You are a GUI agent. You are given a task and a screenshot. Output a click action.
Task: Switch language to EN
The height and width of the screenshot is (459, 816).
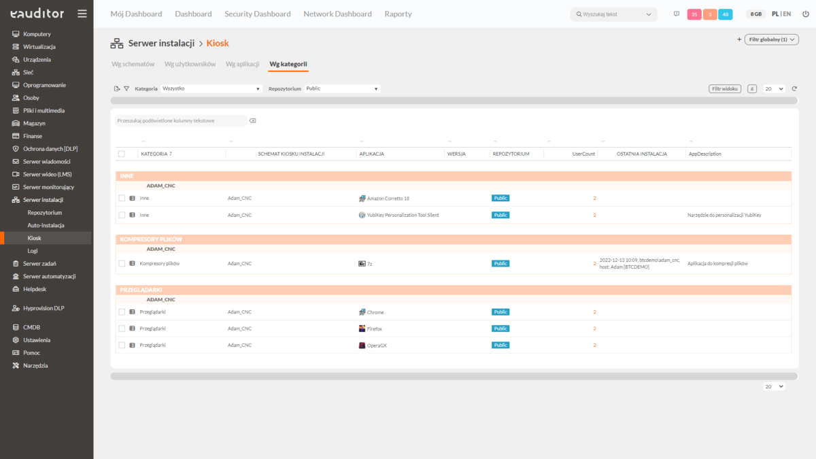point(787,14)
